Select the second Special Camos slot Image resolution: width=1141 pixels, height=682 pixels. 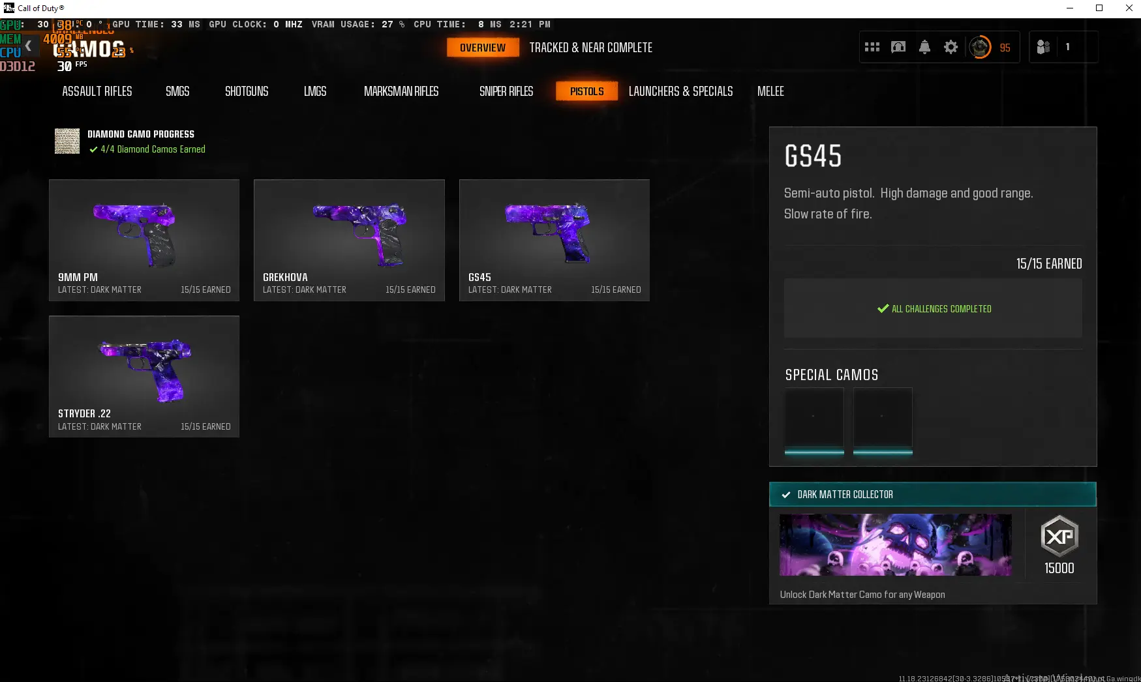(883, 420)
